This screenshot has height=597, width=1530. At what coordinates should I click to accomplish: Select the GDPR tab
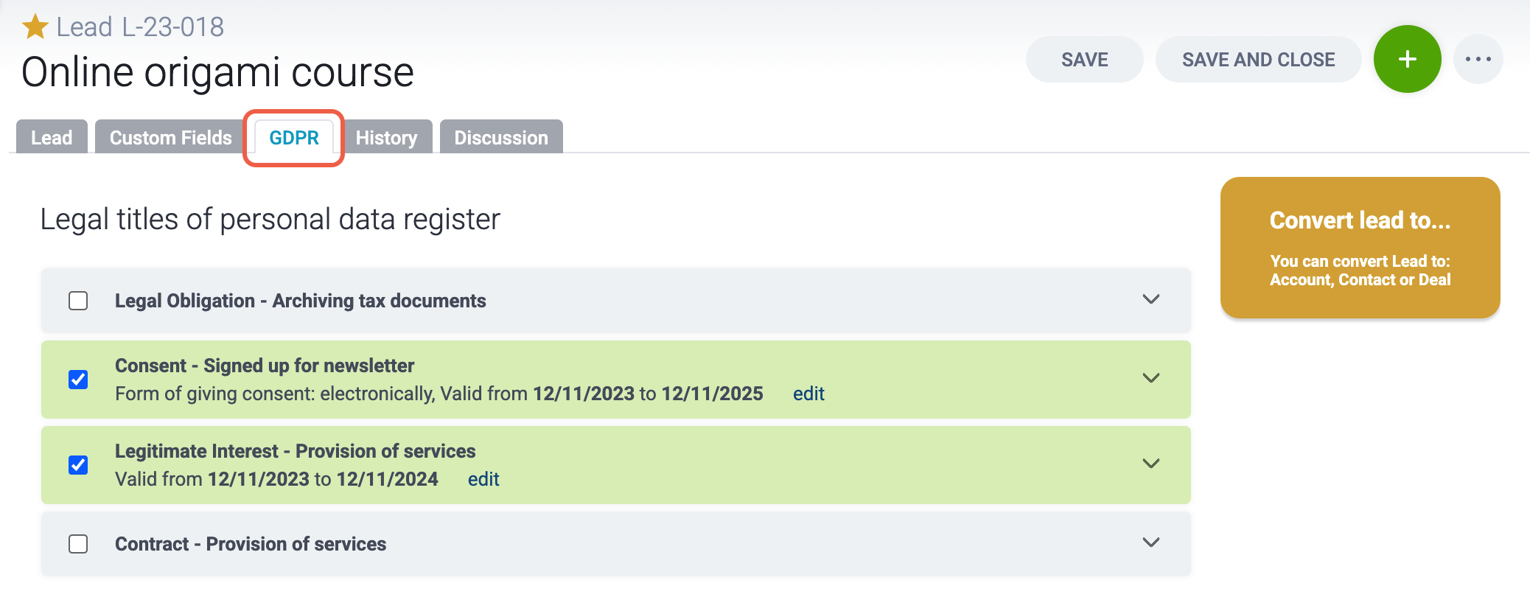pyautogui.click(x=294, y=138)
